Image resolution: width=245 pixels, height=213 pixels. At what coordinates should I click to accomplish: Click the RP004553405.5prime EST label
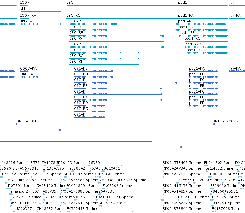182,163
